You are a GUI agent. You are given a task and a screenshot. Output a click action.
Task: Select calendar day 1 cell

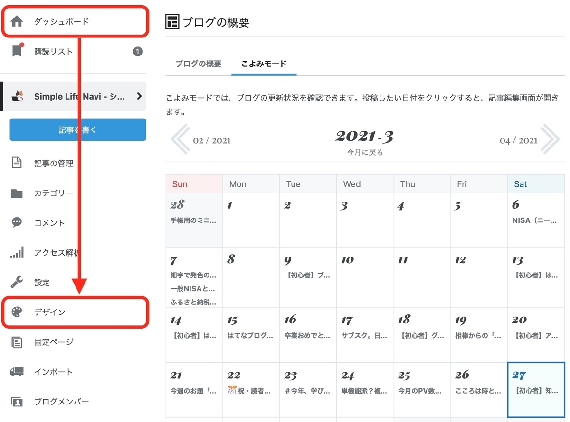tap(251, 220)
